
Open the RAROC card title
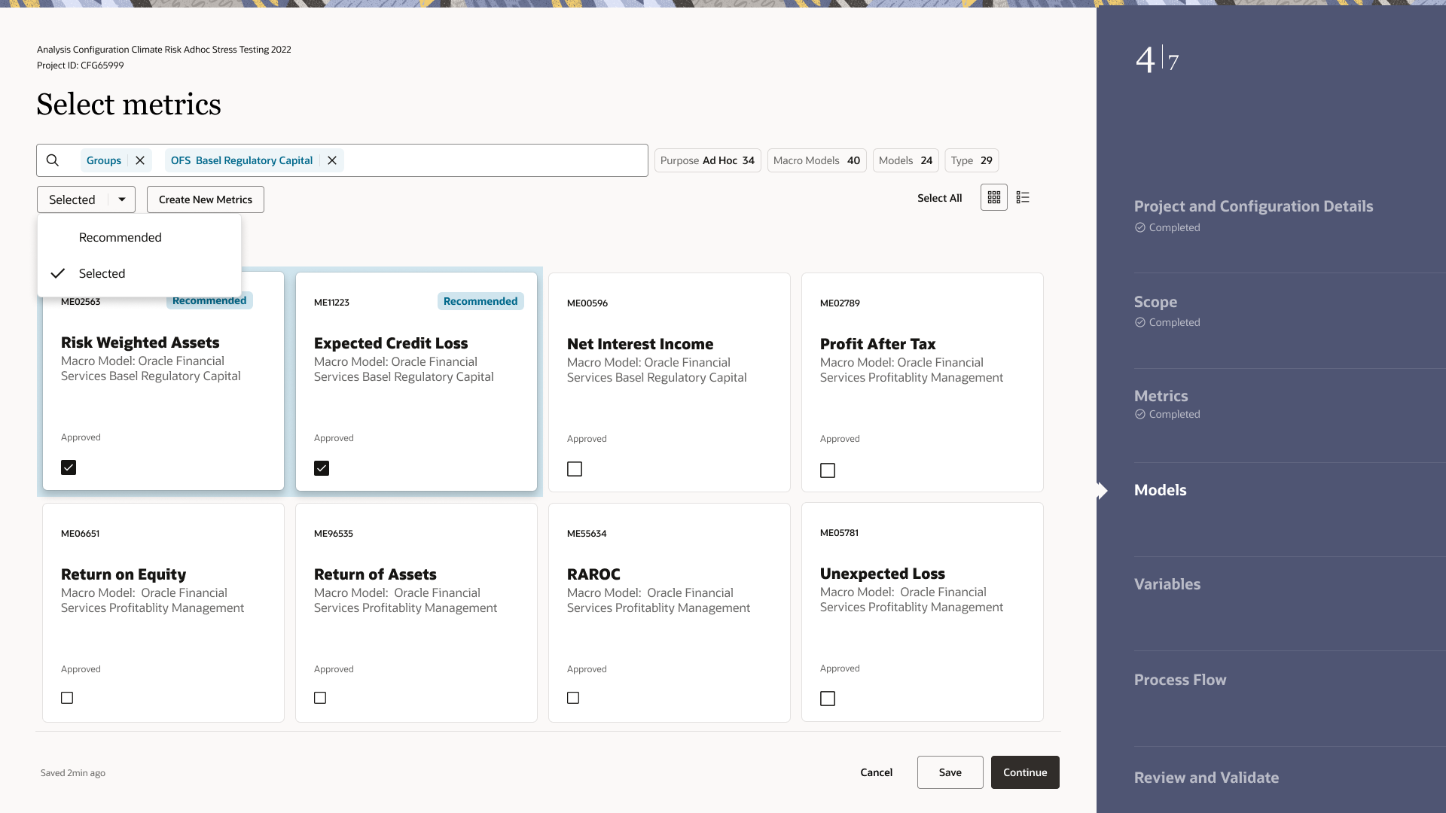tap(593, 574)
